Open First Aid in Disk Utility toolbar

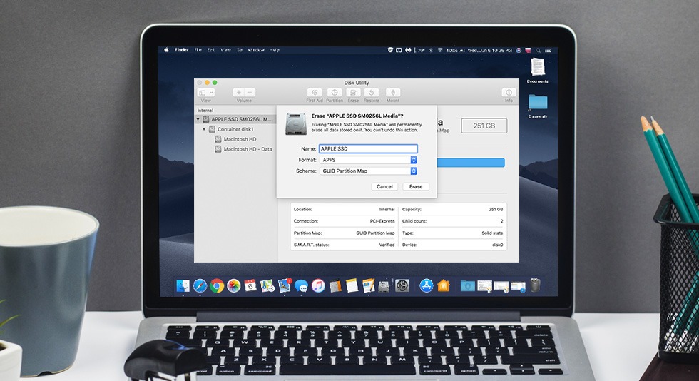[315, 92]
